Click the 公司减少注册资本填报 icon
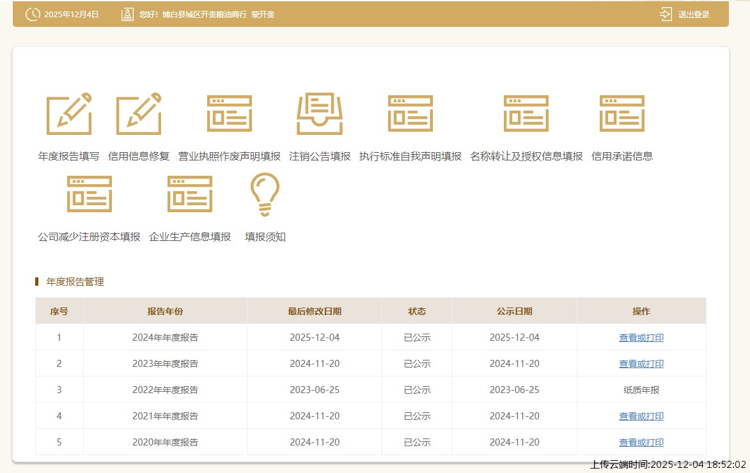This screenshot has width=750, height=473. tap(90, 194)
